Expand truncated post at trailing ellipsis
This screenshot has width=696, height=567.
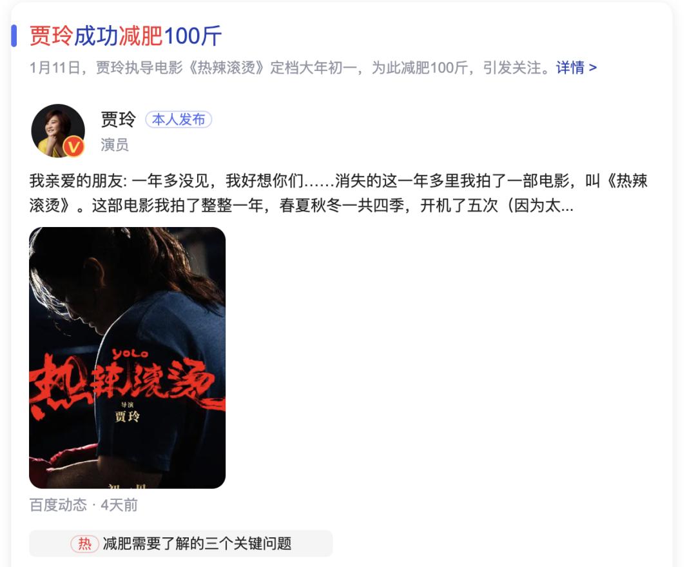tap(567, 206)
